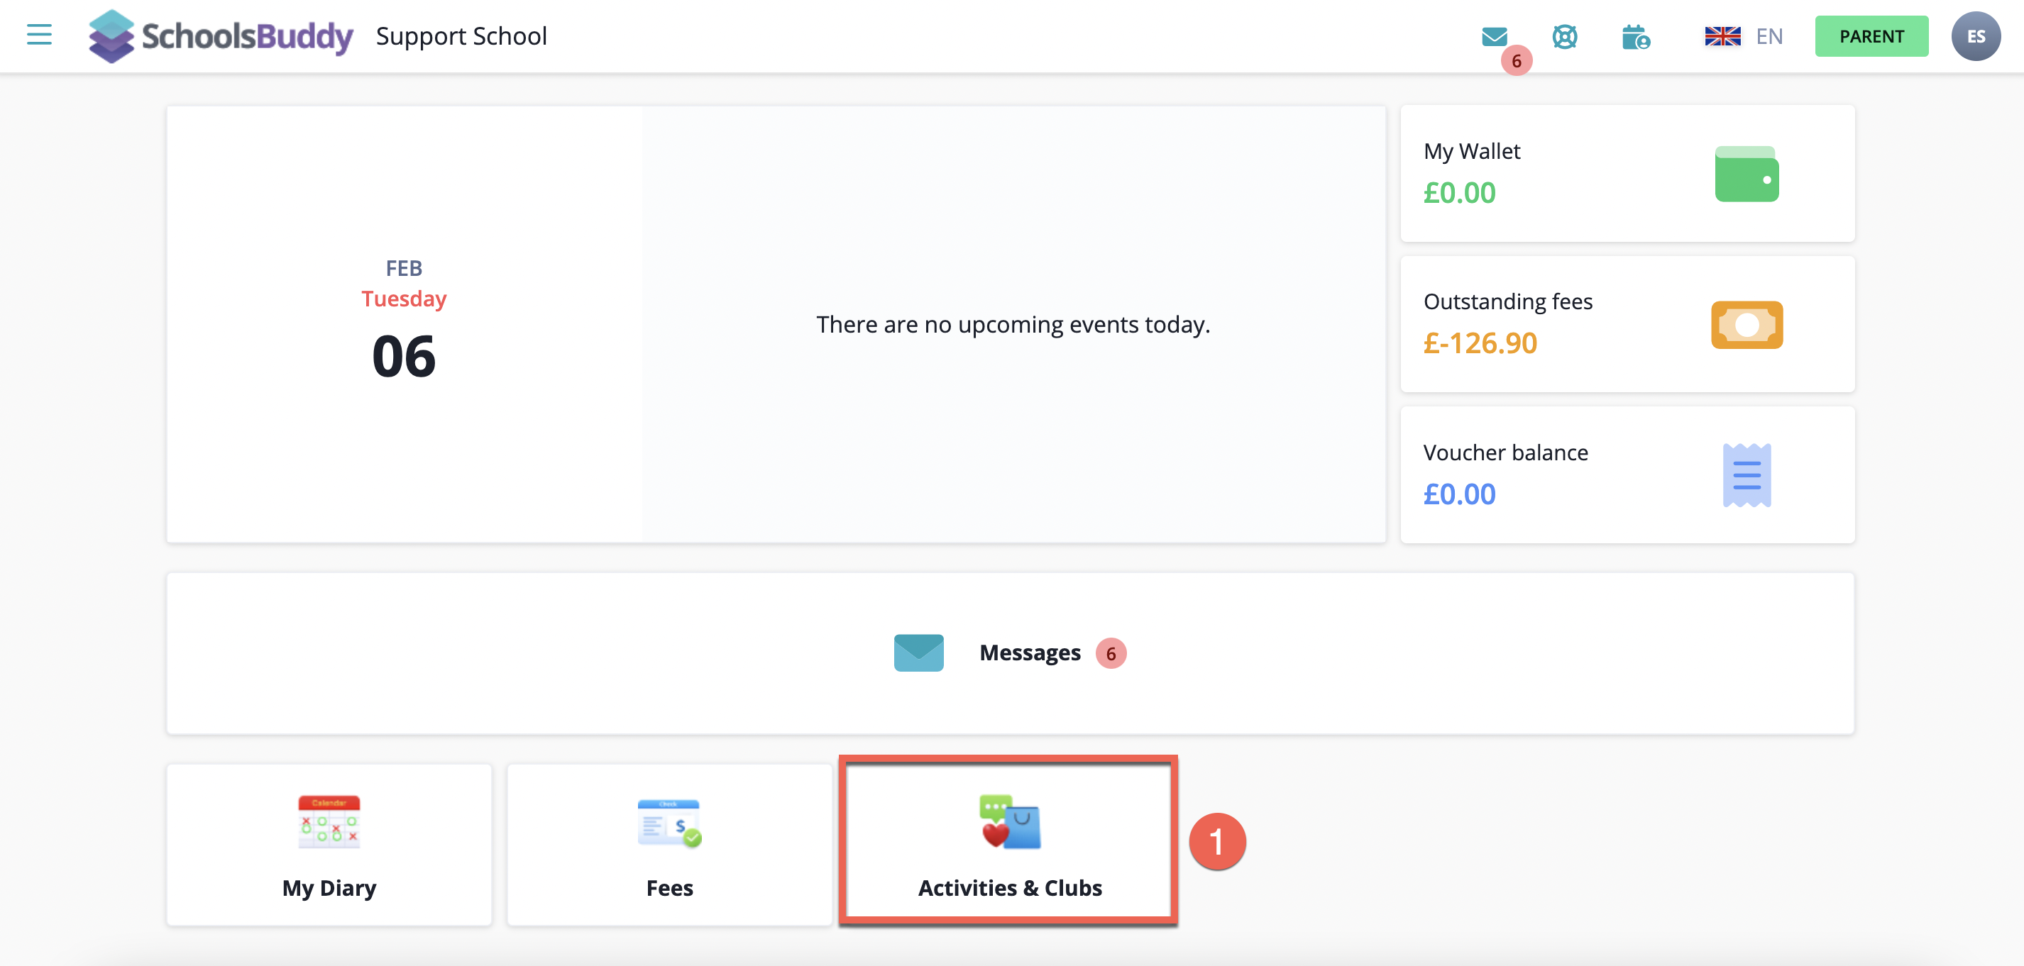Open Messages showing 6 unread
The width and height of the screenshot is (2024, 966).
tap(1030, 652)
